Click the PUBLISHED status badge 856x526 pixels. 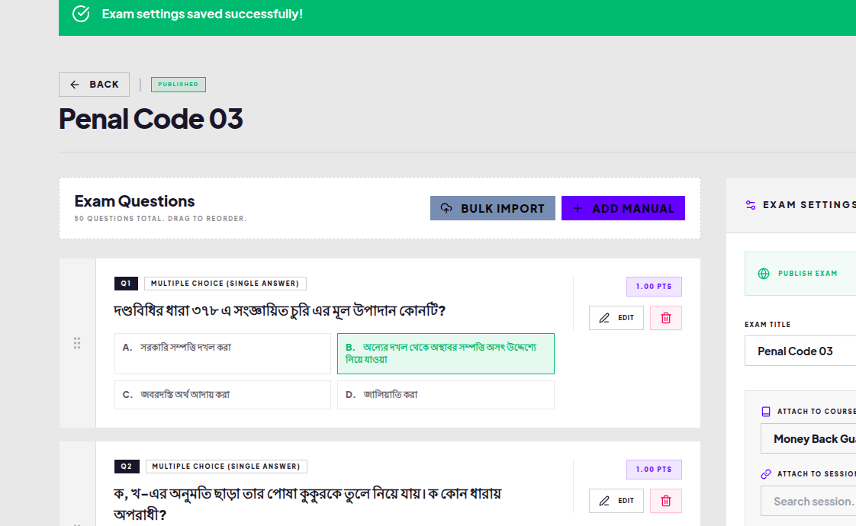(x=179, y=85)
